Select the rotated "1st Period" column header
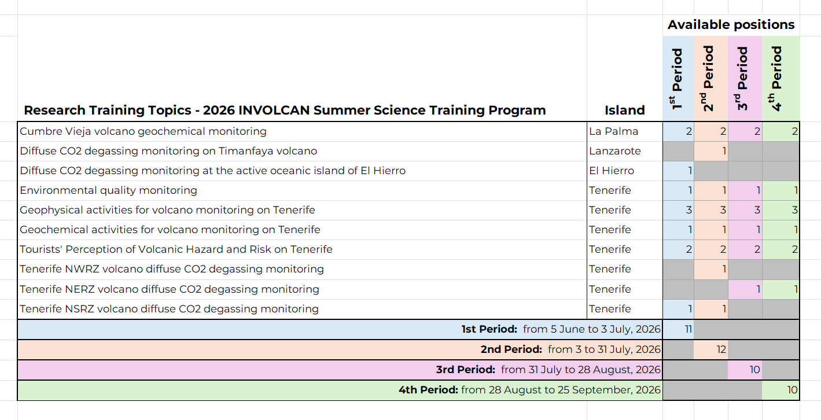 [678, 79]
